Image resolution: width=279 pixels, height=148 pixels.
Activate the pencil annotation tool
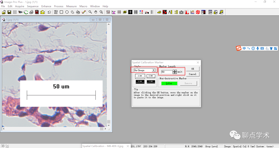click(x=84, y=12)
